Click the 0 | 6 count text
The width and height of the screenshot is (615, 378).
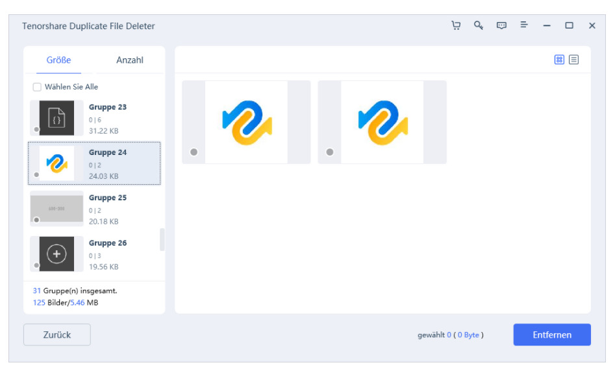pyautogui.click(x=95, y=120)
